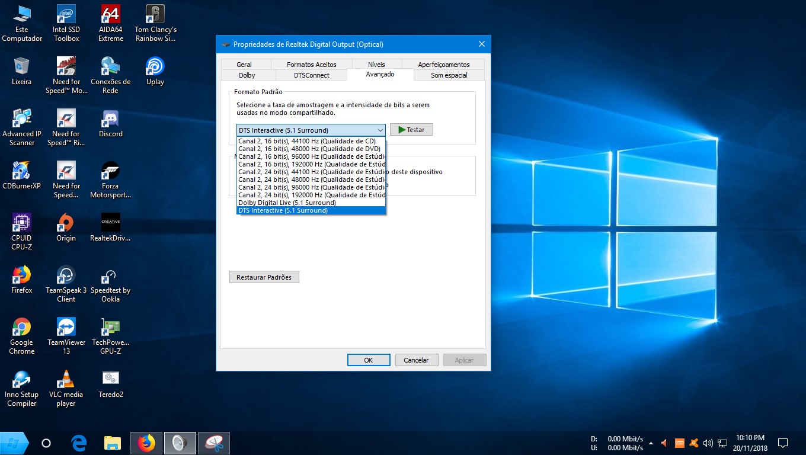Switch to the Formatos Aceitos tab
This screenshot has height=455, width=806.
pos(312,65)
